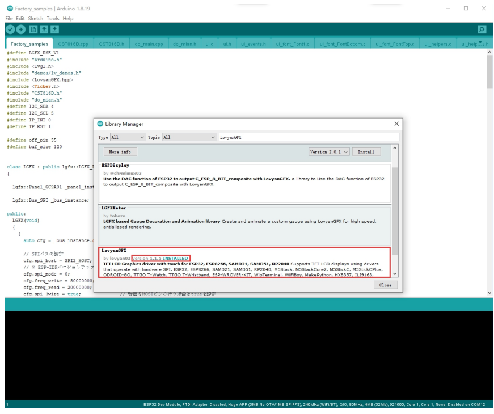Open the tab list dropdown arrow
The image size is (494, 414).
tap(482, 43)
